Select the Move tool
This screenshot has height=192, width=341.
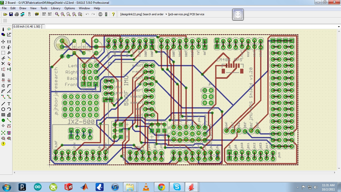coord(3,41)
